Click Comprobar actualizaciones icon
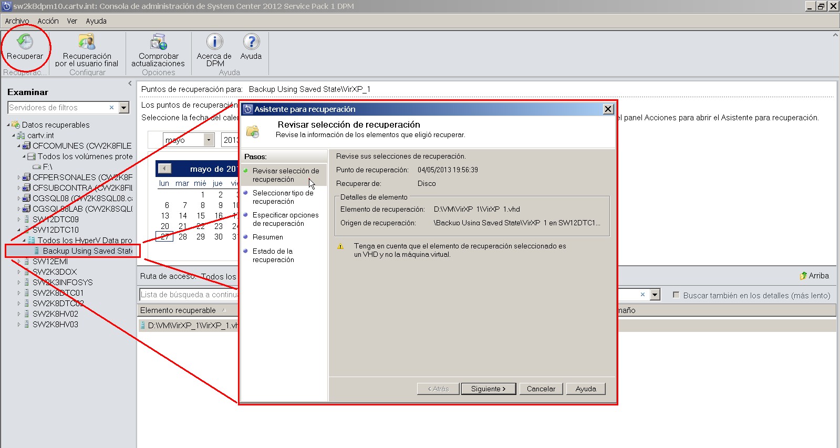This screenshot has width=840, height=448. [x=158, y=41]
